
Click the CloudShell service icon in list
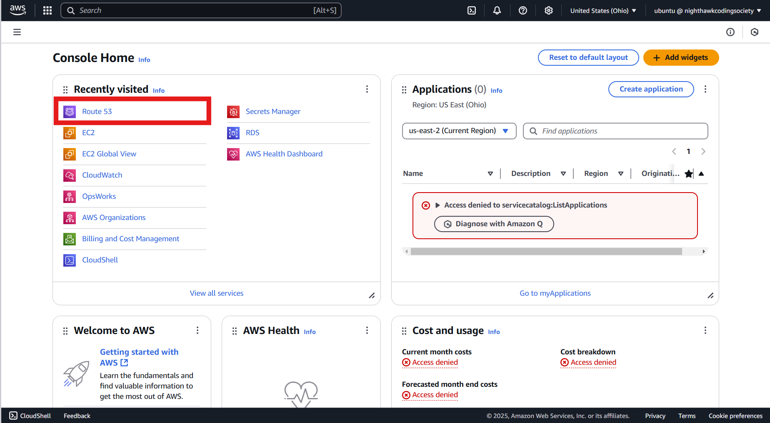[x=70, y=260]
